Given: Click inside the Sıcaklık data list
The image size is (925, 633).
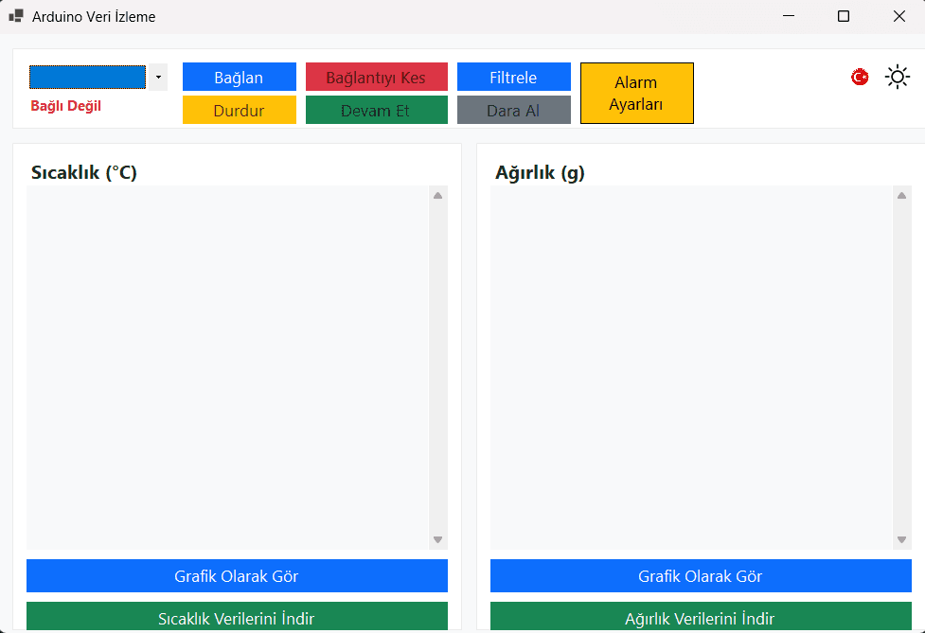Looking at the screenshot, I should (x=228, y=368).
